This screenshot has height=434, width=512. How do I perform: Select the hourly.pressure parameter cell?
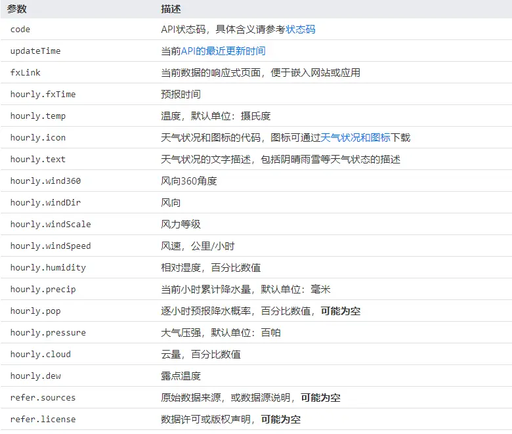[x=48, y=332]
